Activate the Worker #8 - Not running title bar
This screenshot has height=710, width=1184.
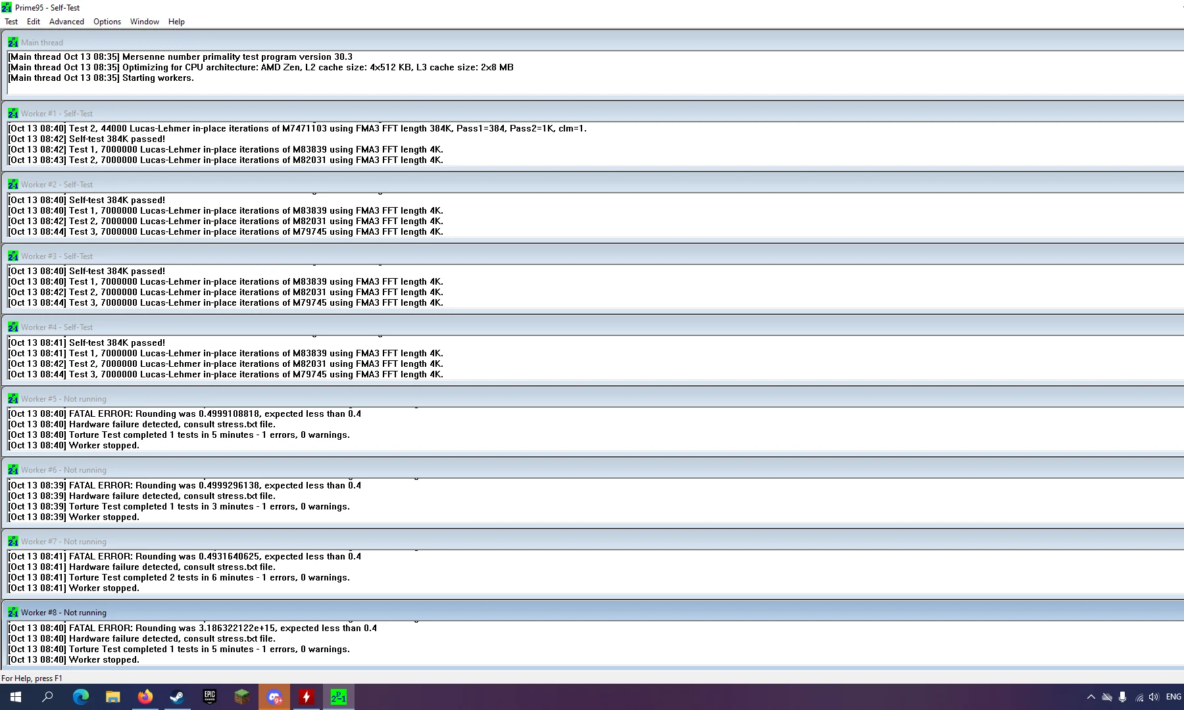595,612
